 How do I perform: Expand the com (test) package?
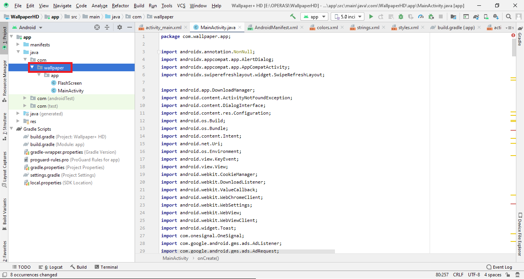tap(25, 106)
